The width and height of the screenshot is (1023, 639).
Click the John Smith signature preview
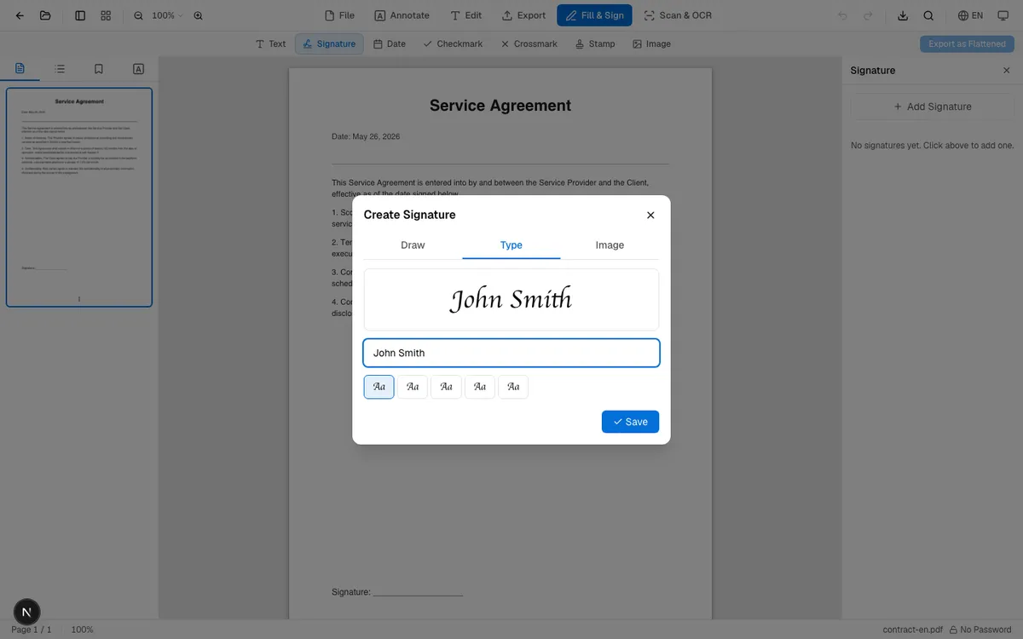click(511, 300)
